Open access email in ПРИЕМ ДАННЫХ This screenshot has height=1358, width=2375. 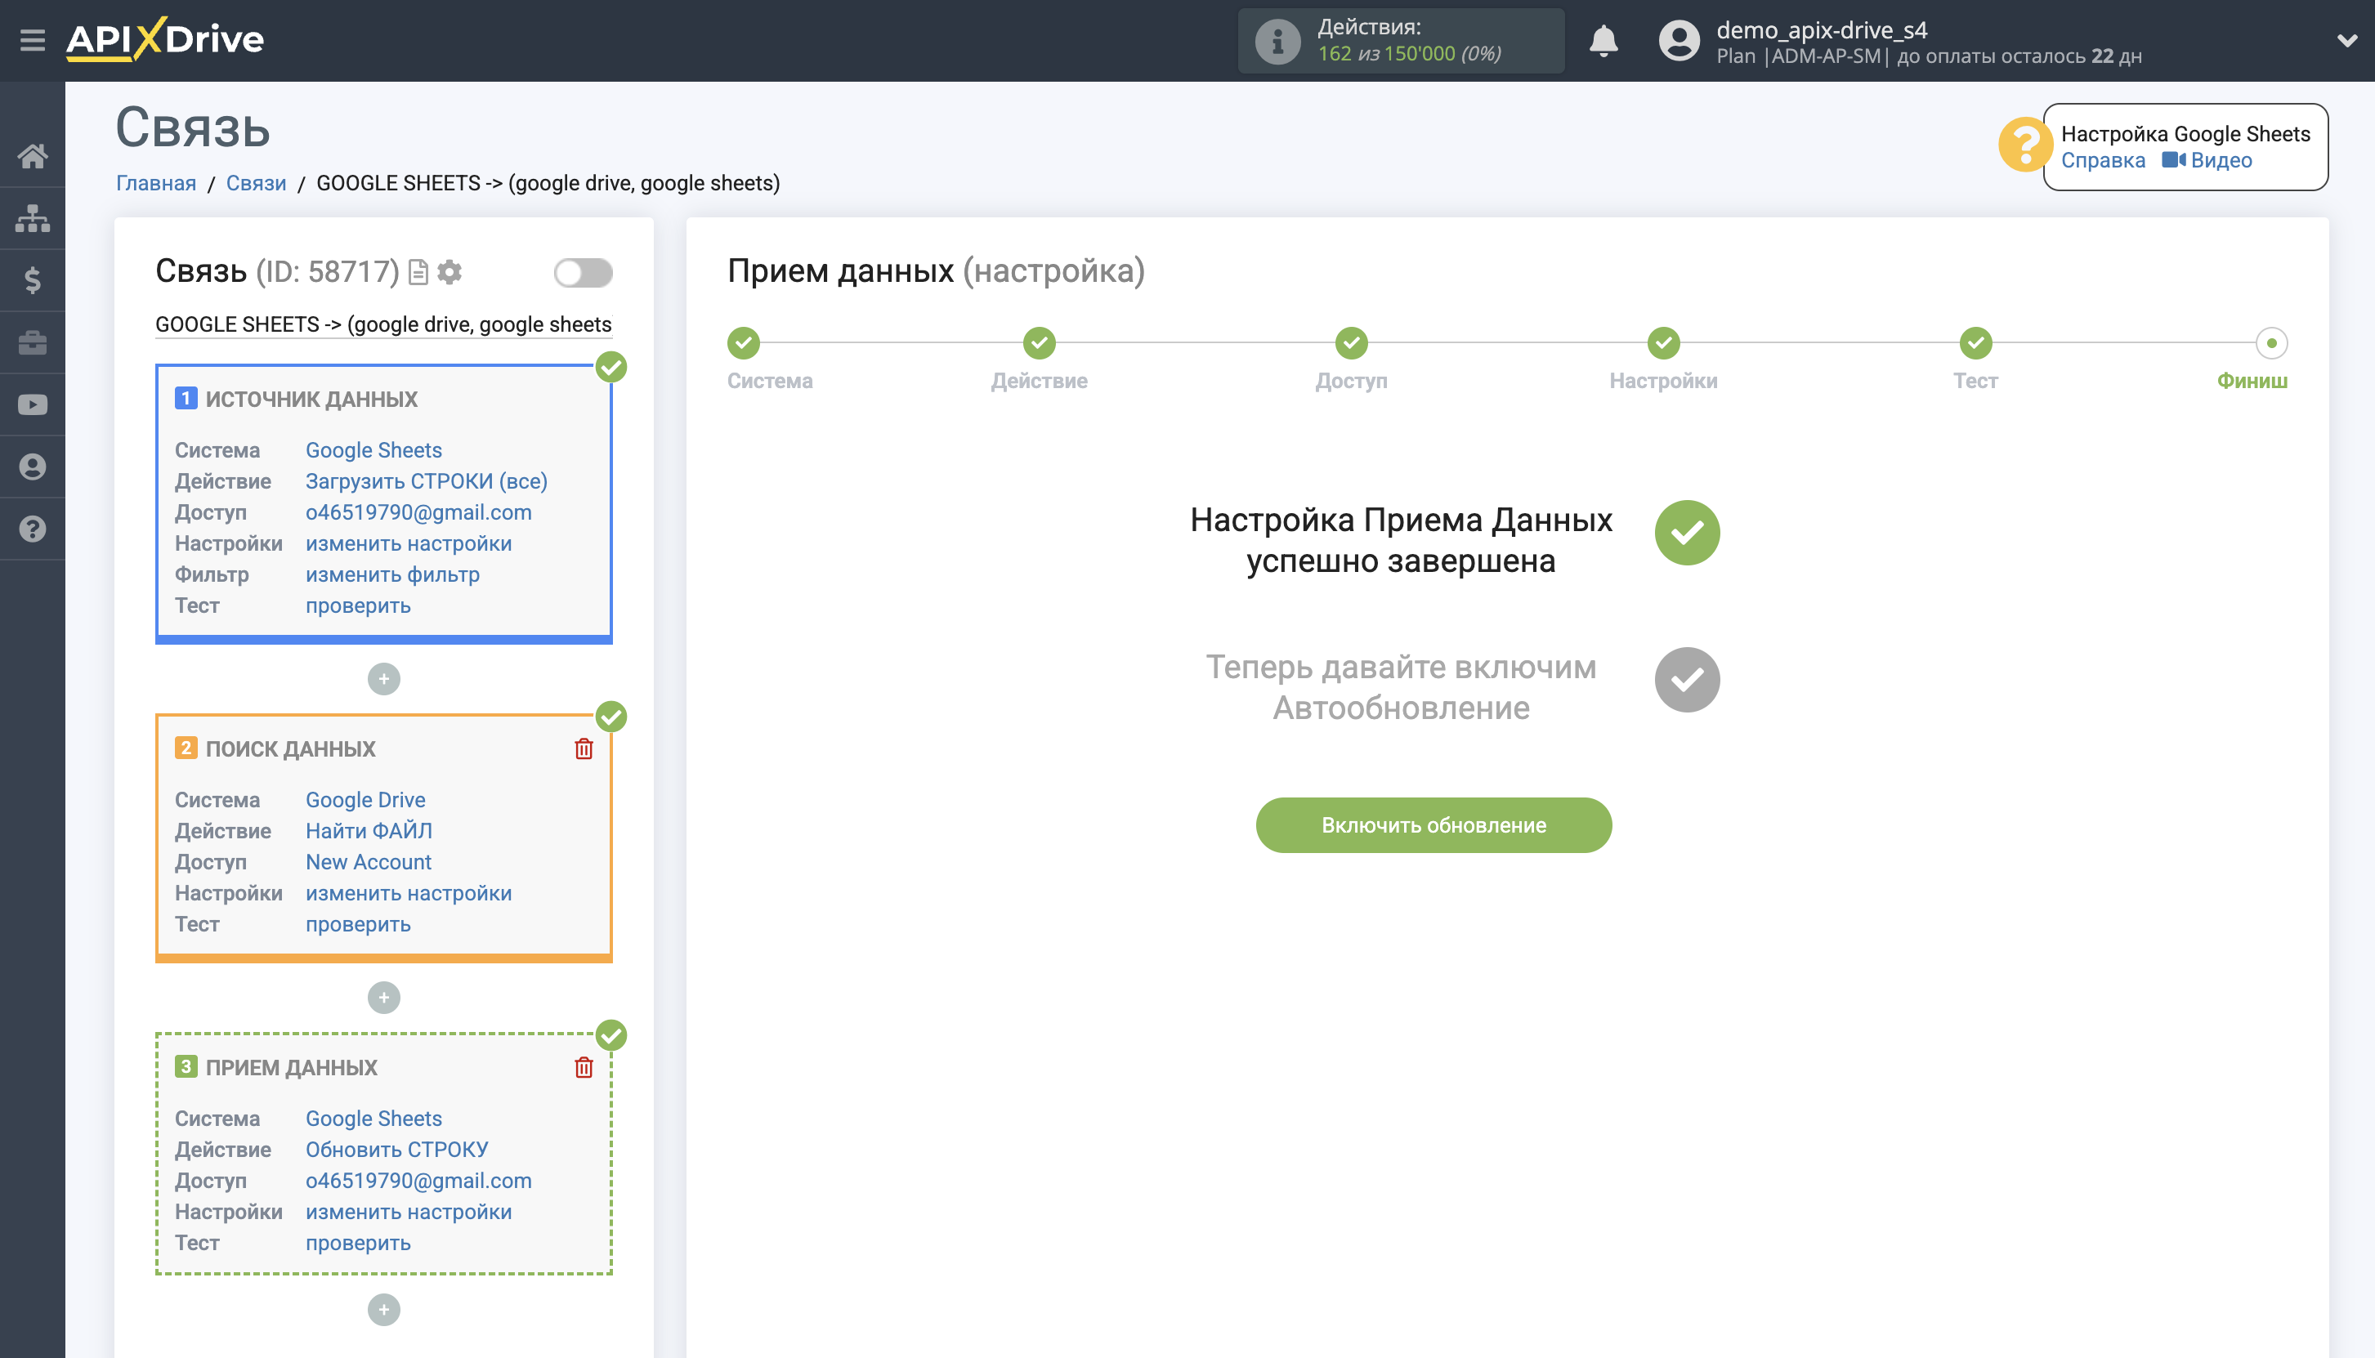click(418, 1181)
